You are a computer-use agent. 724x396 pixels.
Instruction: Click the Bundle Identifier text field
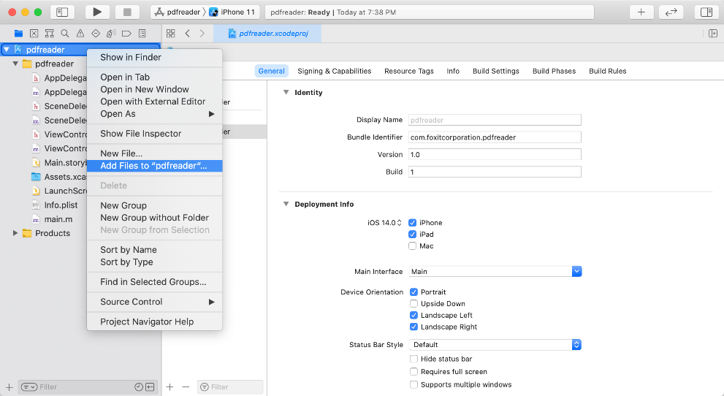coord(494,137)
